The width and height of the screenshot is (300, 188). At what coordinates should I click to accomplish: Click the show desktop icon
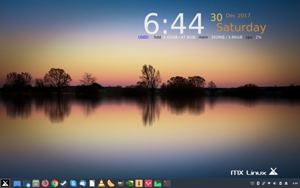tap(17, 183)
